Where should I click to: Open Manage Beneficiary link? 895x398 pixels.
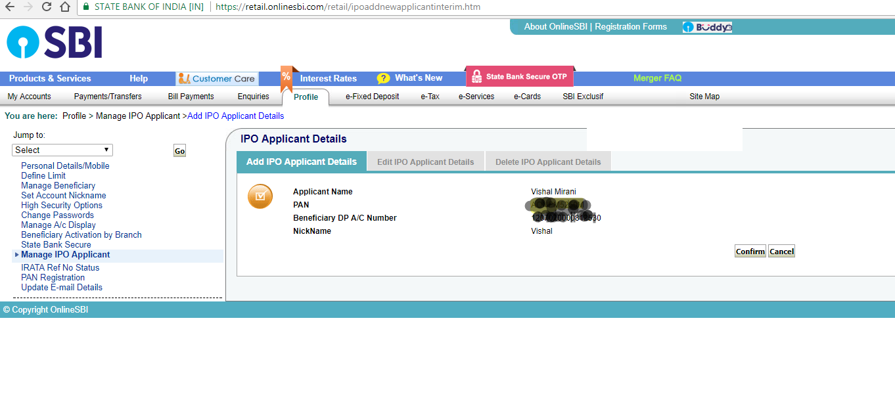tap(58, 186)
